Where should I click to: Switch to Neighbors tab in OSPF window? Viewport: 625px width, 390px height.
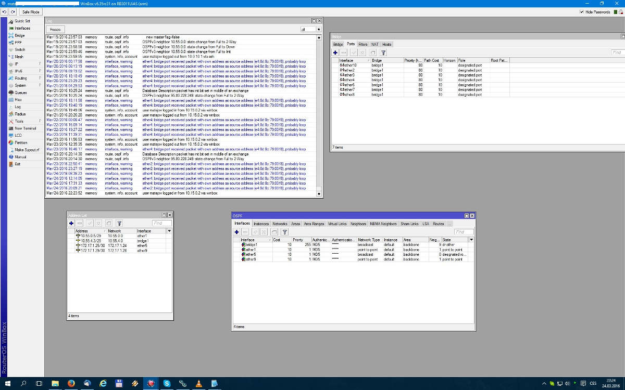[358, 224]
